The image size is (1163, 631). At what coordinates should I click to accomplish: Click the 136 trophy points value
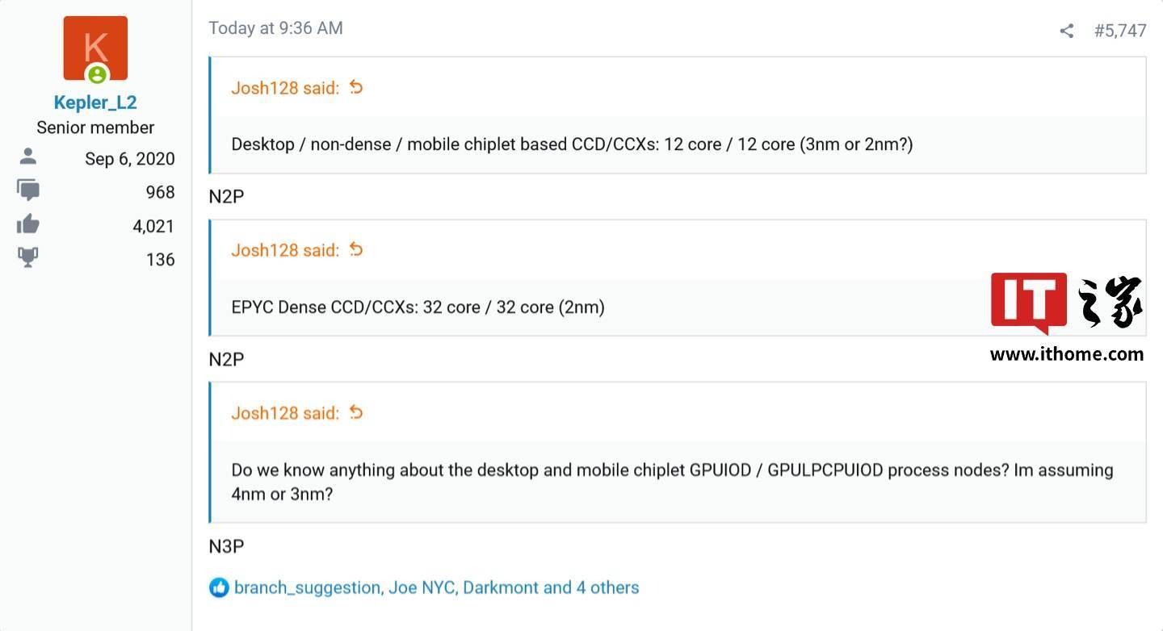(x=161, y=259)
